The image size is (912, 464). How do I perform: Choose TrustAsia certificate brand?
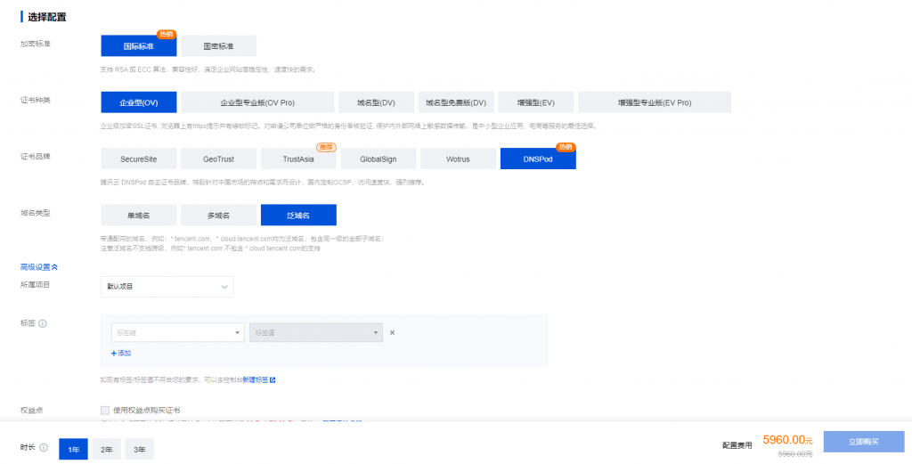pos(298,159)
